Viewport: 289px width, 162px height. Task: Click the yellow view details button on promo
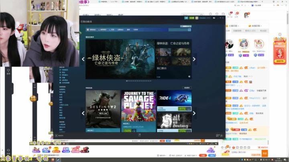pyautogui.click(x=280, y=61)
